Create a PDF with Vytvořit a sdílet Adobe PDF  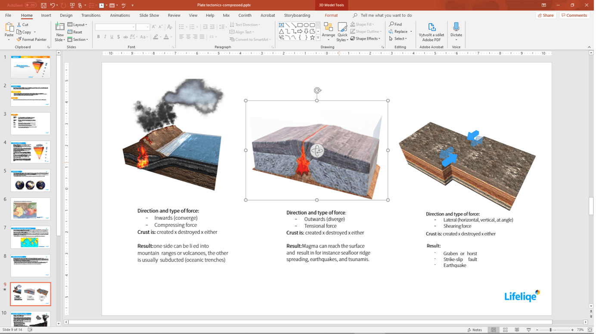click(x=431, y=31)
